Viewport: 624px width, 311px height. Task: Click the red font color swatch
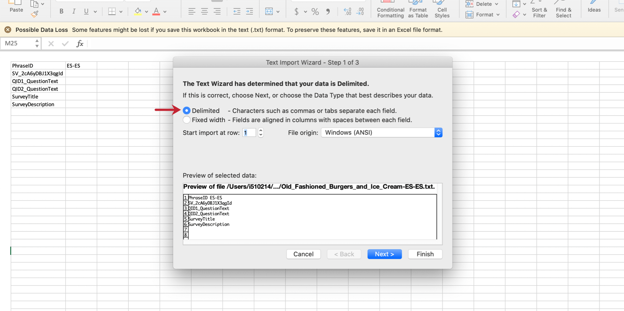pyautogui.click(x=156, y=12)
